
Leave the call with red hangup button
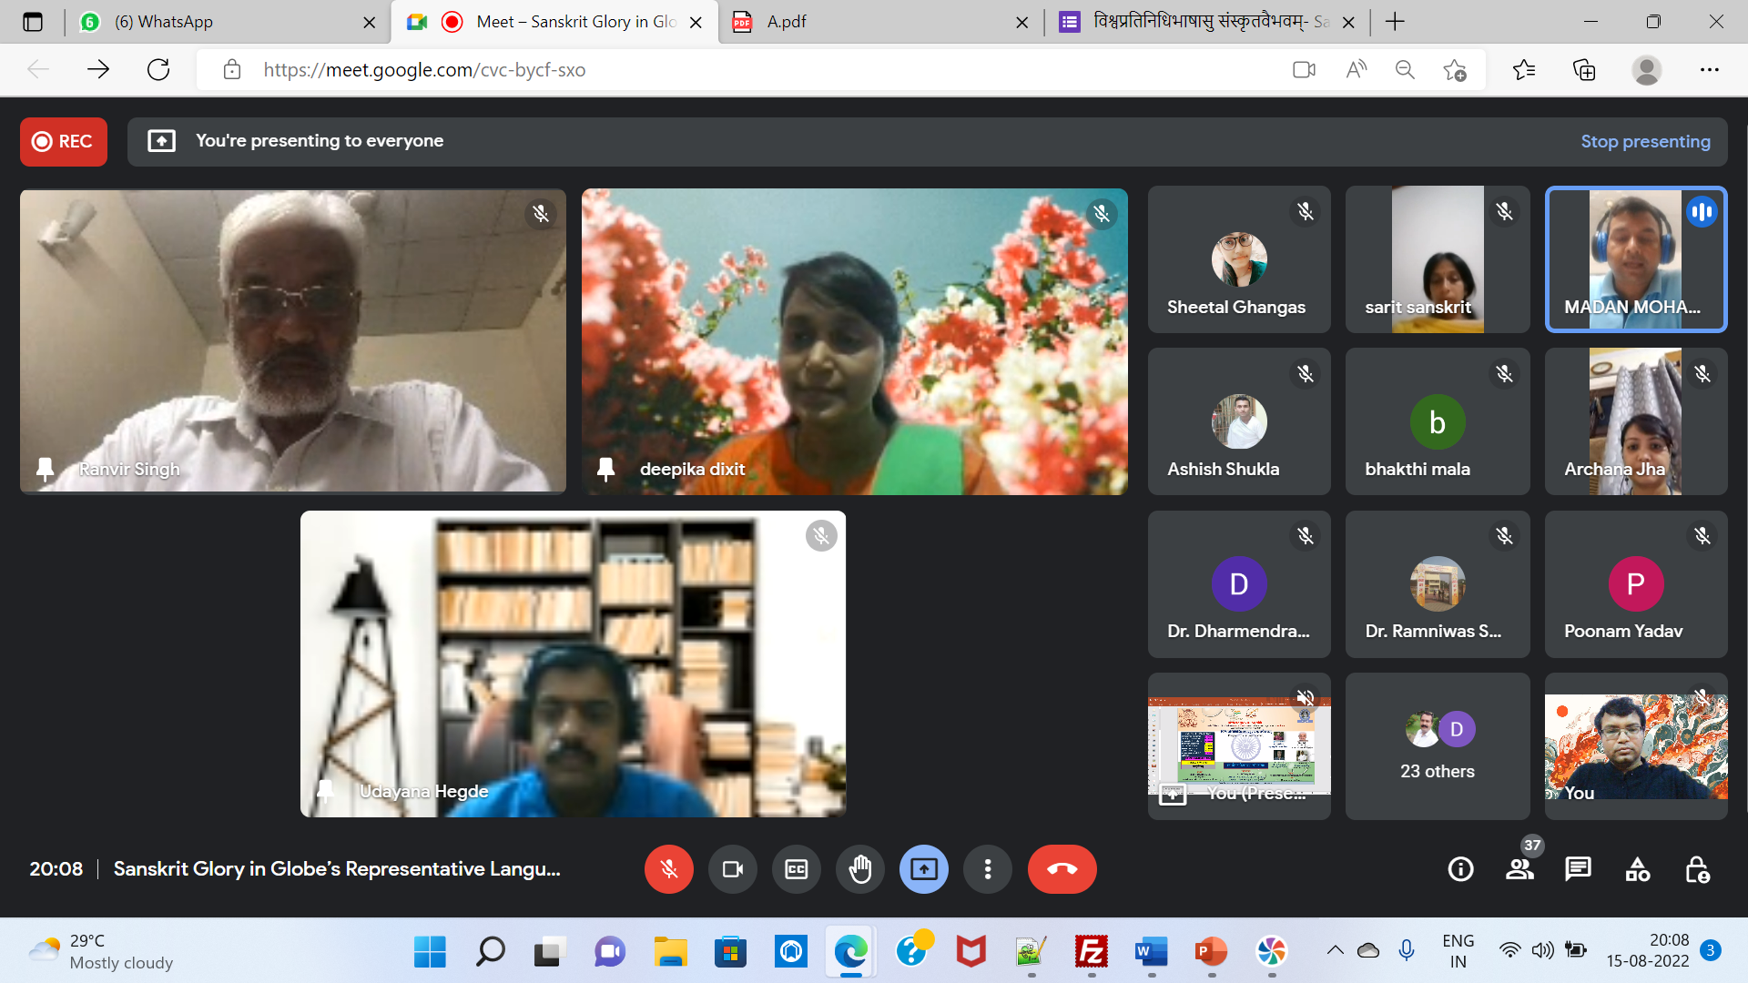coord(1062,869)
